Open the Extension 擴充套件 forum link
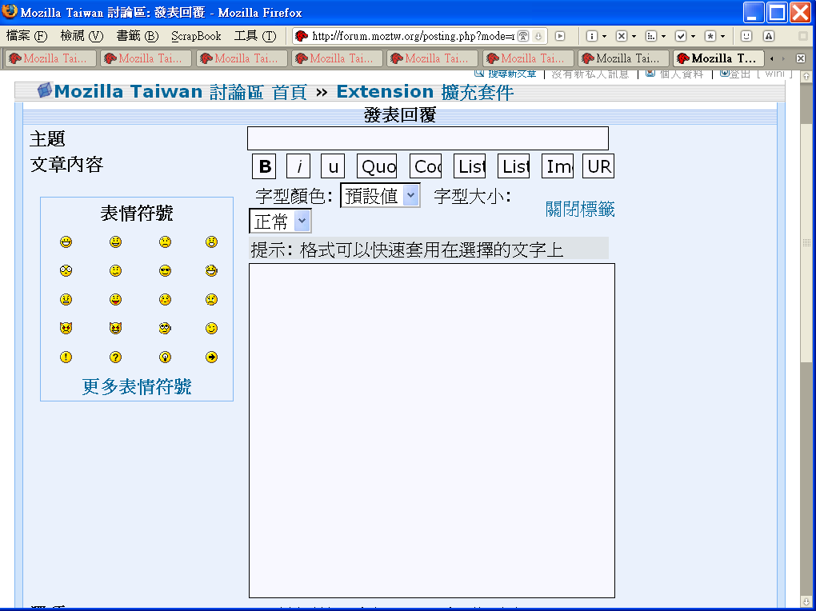This screenshot has width=816, height=611. tap(425, 92)
